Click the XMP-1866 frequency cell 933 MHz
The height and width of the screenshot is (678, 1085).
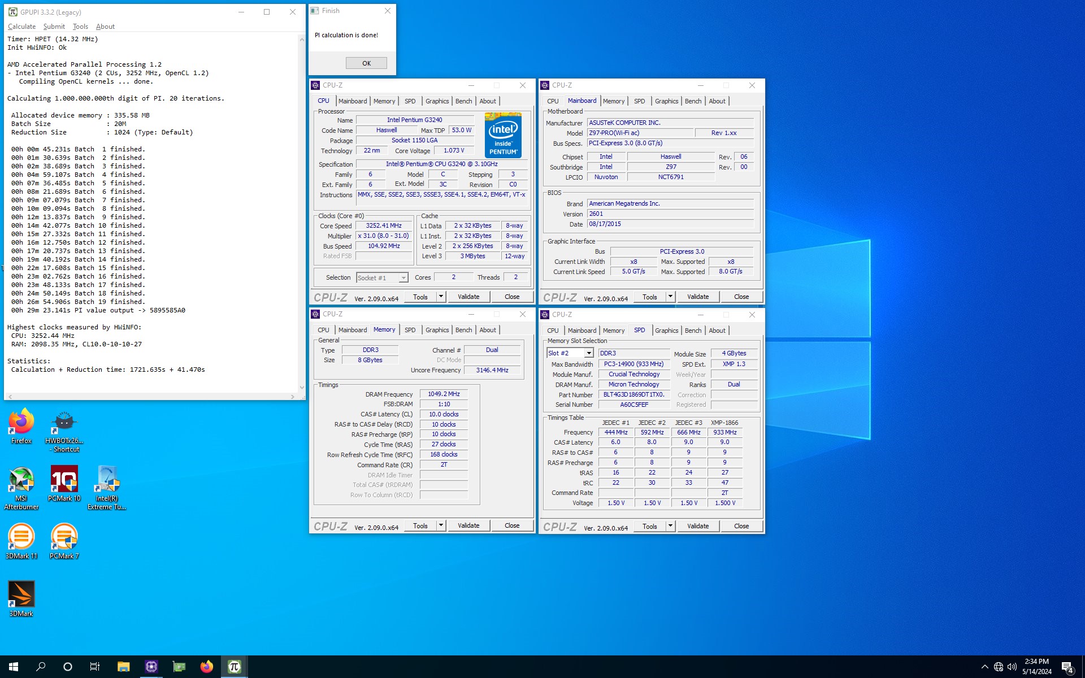click(x=724, y=432)
